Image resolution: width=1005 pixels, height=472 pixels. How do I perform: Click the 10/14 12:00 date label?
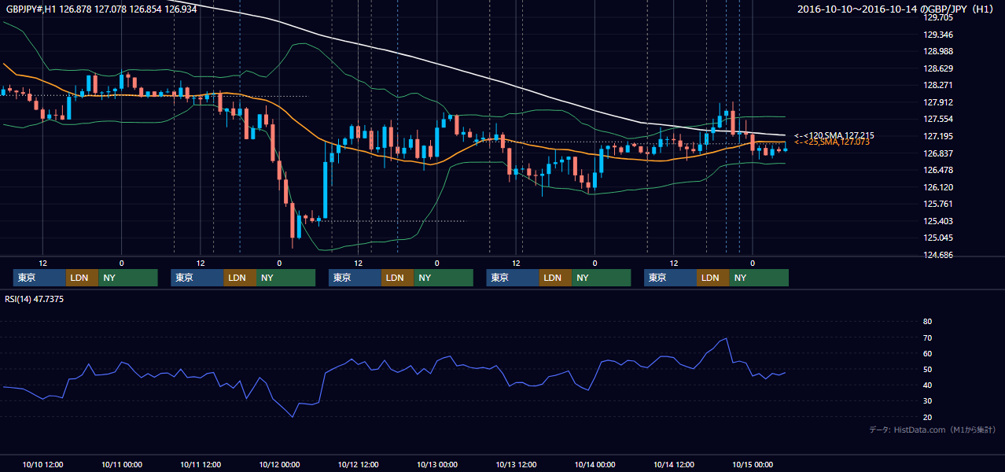point(674,464)
